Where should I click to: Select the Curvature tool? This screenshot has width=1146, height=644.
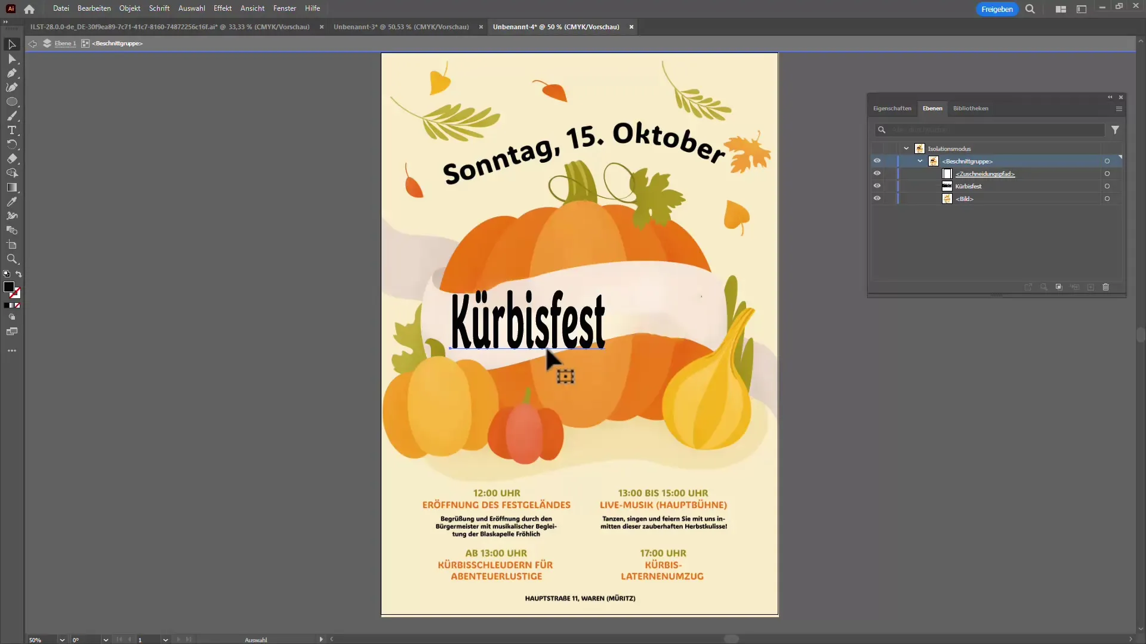pos(12,88)
